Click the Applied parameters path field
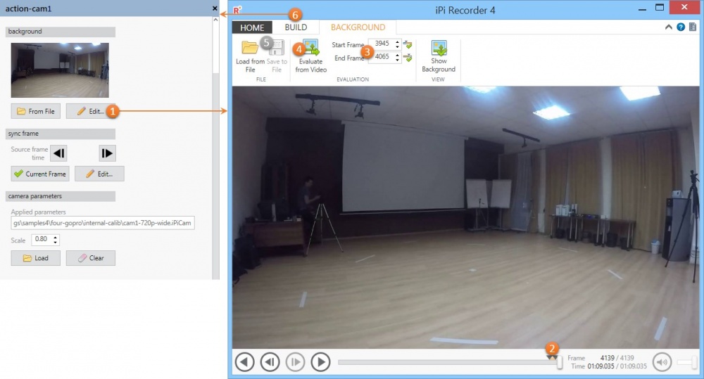 [x=103, y=223]
